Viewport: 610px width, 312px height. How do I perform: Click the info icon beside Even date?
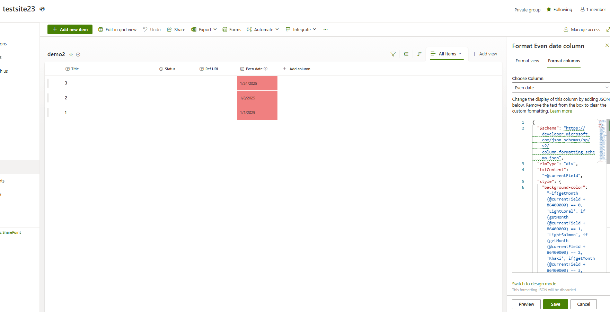click(266, 69)
